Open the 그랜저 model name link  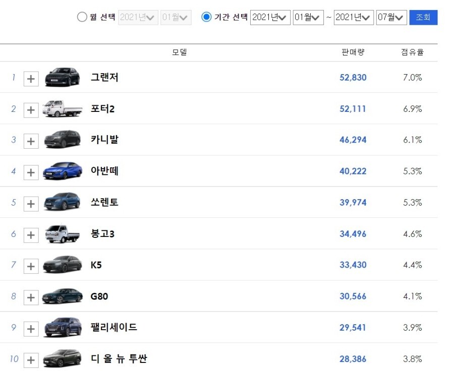(x=104, y=77)
